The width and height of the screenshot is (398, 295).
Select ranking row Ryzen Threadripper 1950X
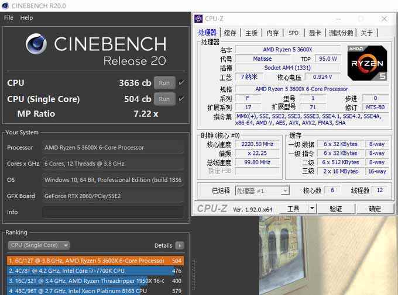[95, 281]
